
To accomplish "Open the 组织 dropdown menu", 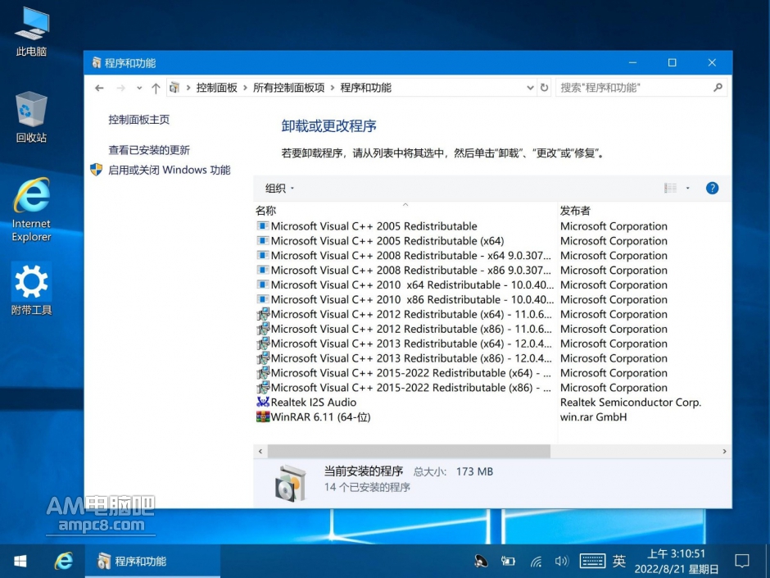I will (279, 189).
